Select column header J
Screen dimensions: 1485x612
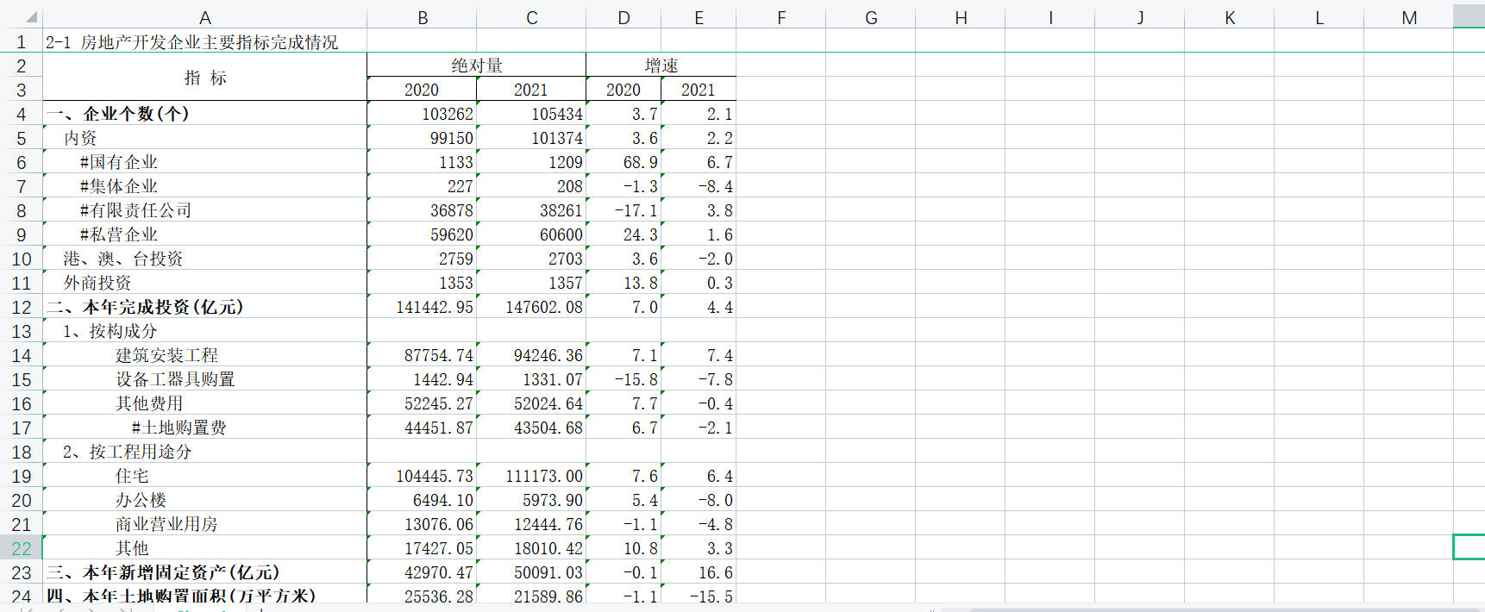pos(1140,17)
